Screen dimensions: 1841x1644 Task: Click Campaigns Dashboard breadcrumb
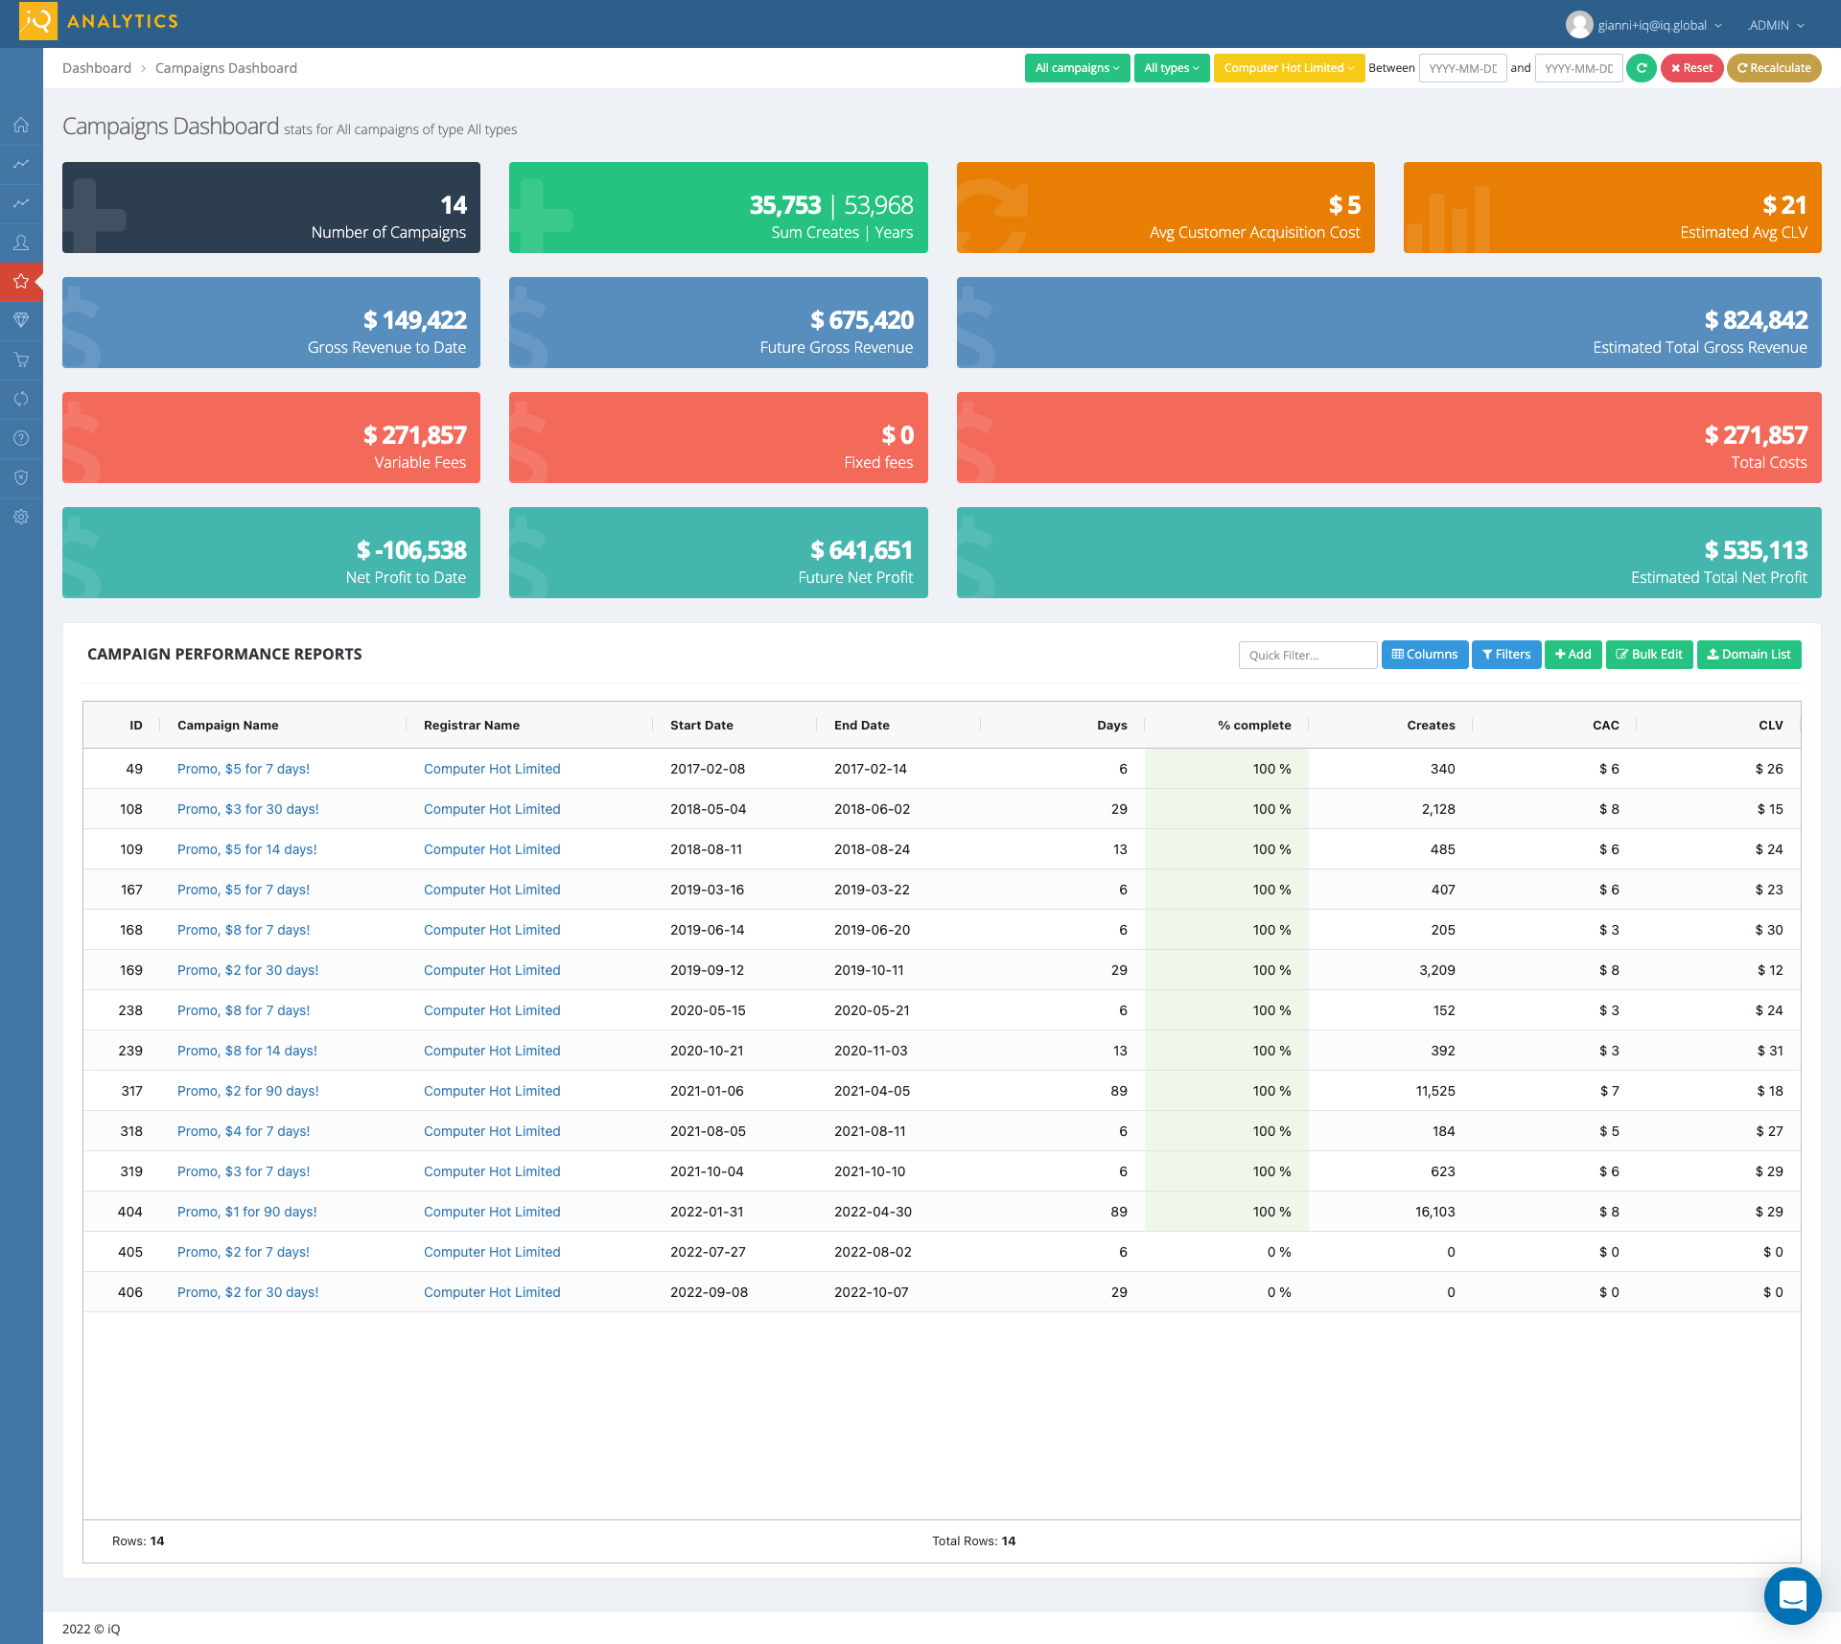[226, 68]
